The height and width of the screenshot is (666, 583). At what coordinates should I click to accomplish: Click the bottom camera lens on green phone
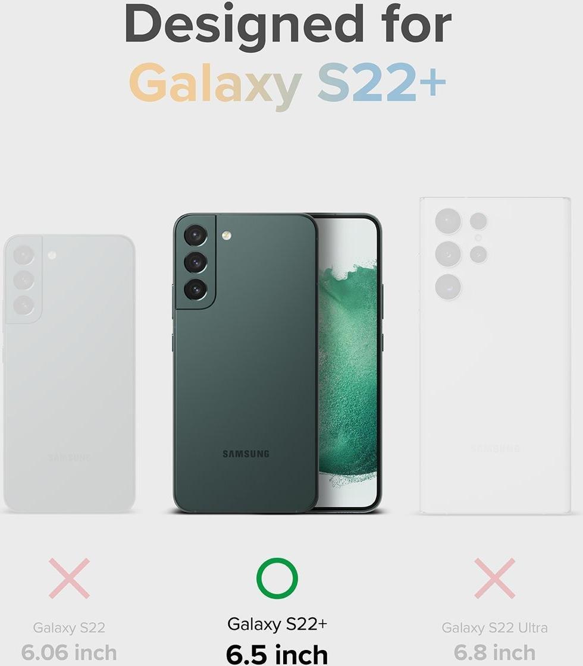coord(196,290)
